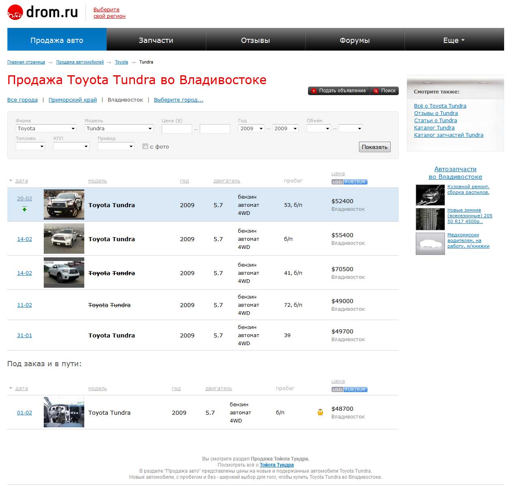
Task: Open 'Каталог Tundra' sidebar link
Action: (x=434, y=127)
